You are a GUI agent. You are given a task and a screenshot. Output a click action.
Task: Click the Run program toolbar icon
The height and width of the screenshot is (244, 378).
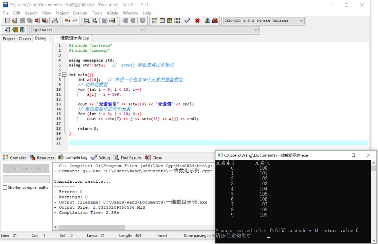(162, 21)
